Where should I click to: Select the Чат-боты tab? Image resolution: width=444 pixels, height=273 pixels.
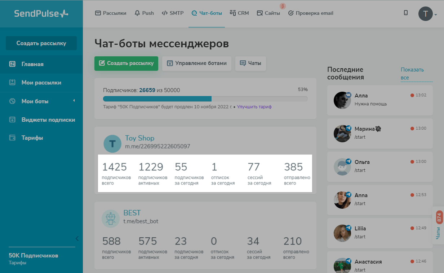pyautogui.click(x=207, y=13)
